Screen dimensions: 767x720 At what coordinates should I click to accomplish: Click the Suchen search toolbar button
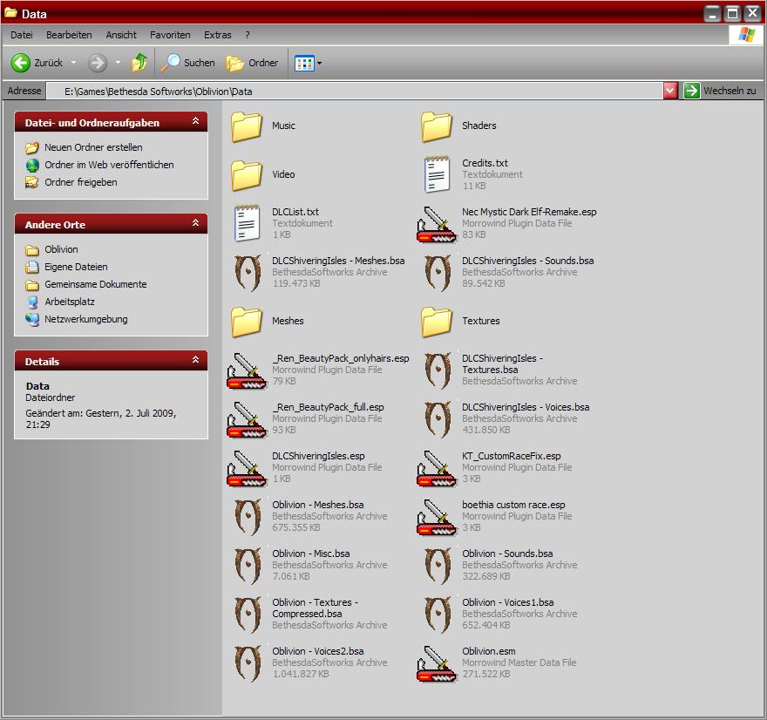coord(188,63)
